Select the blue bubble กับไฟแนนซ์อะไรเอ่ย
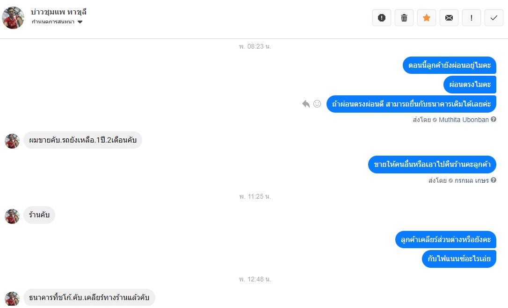Screen dimensions: 508x308 pos(459,259)
